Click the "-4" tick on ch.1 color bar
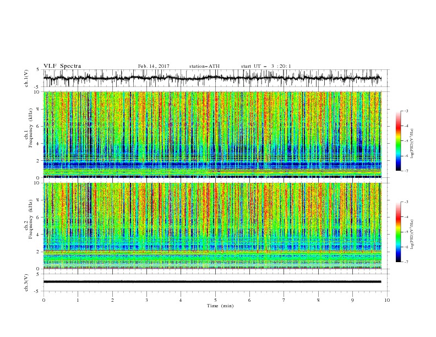Viewport: 436px width, 337px height. point(406,126)
